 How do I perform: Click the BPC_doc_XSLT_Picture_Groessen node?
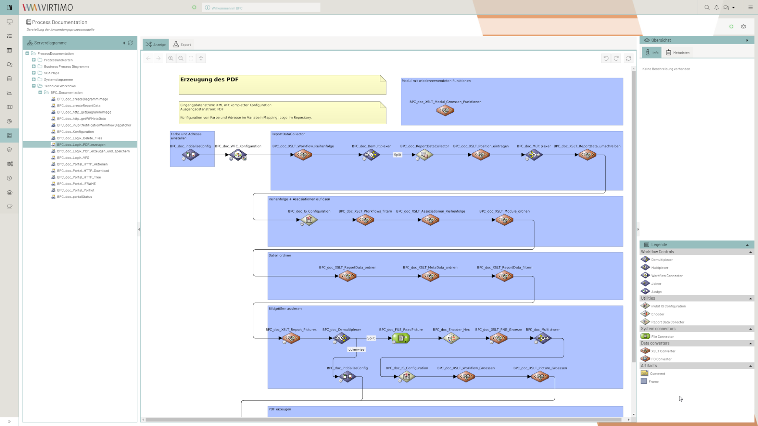[x=540, y=376]
